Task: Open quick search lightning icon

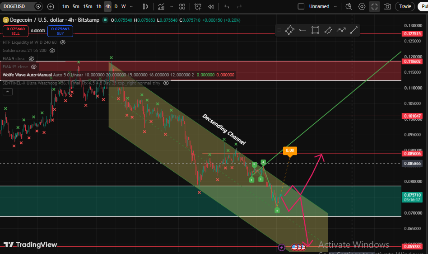Action: coord(349,7)
